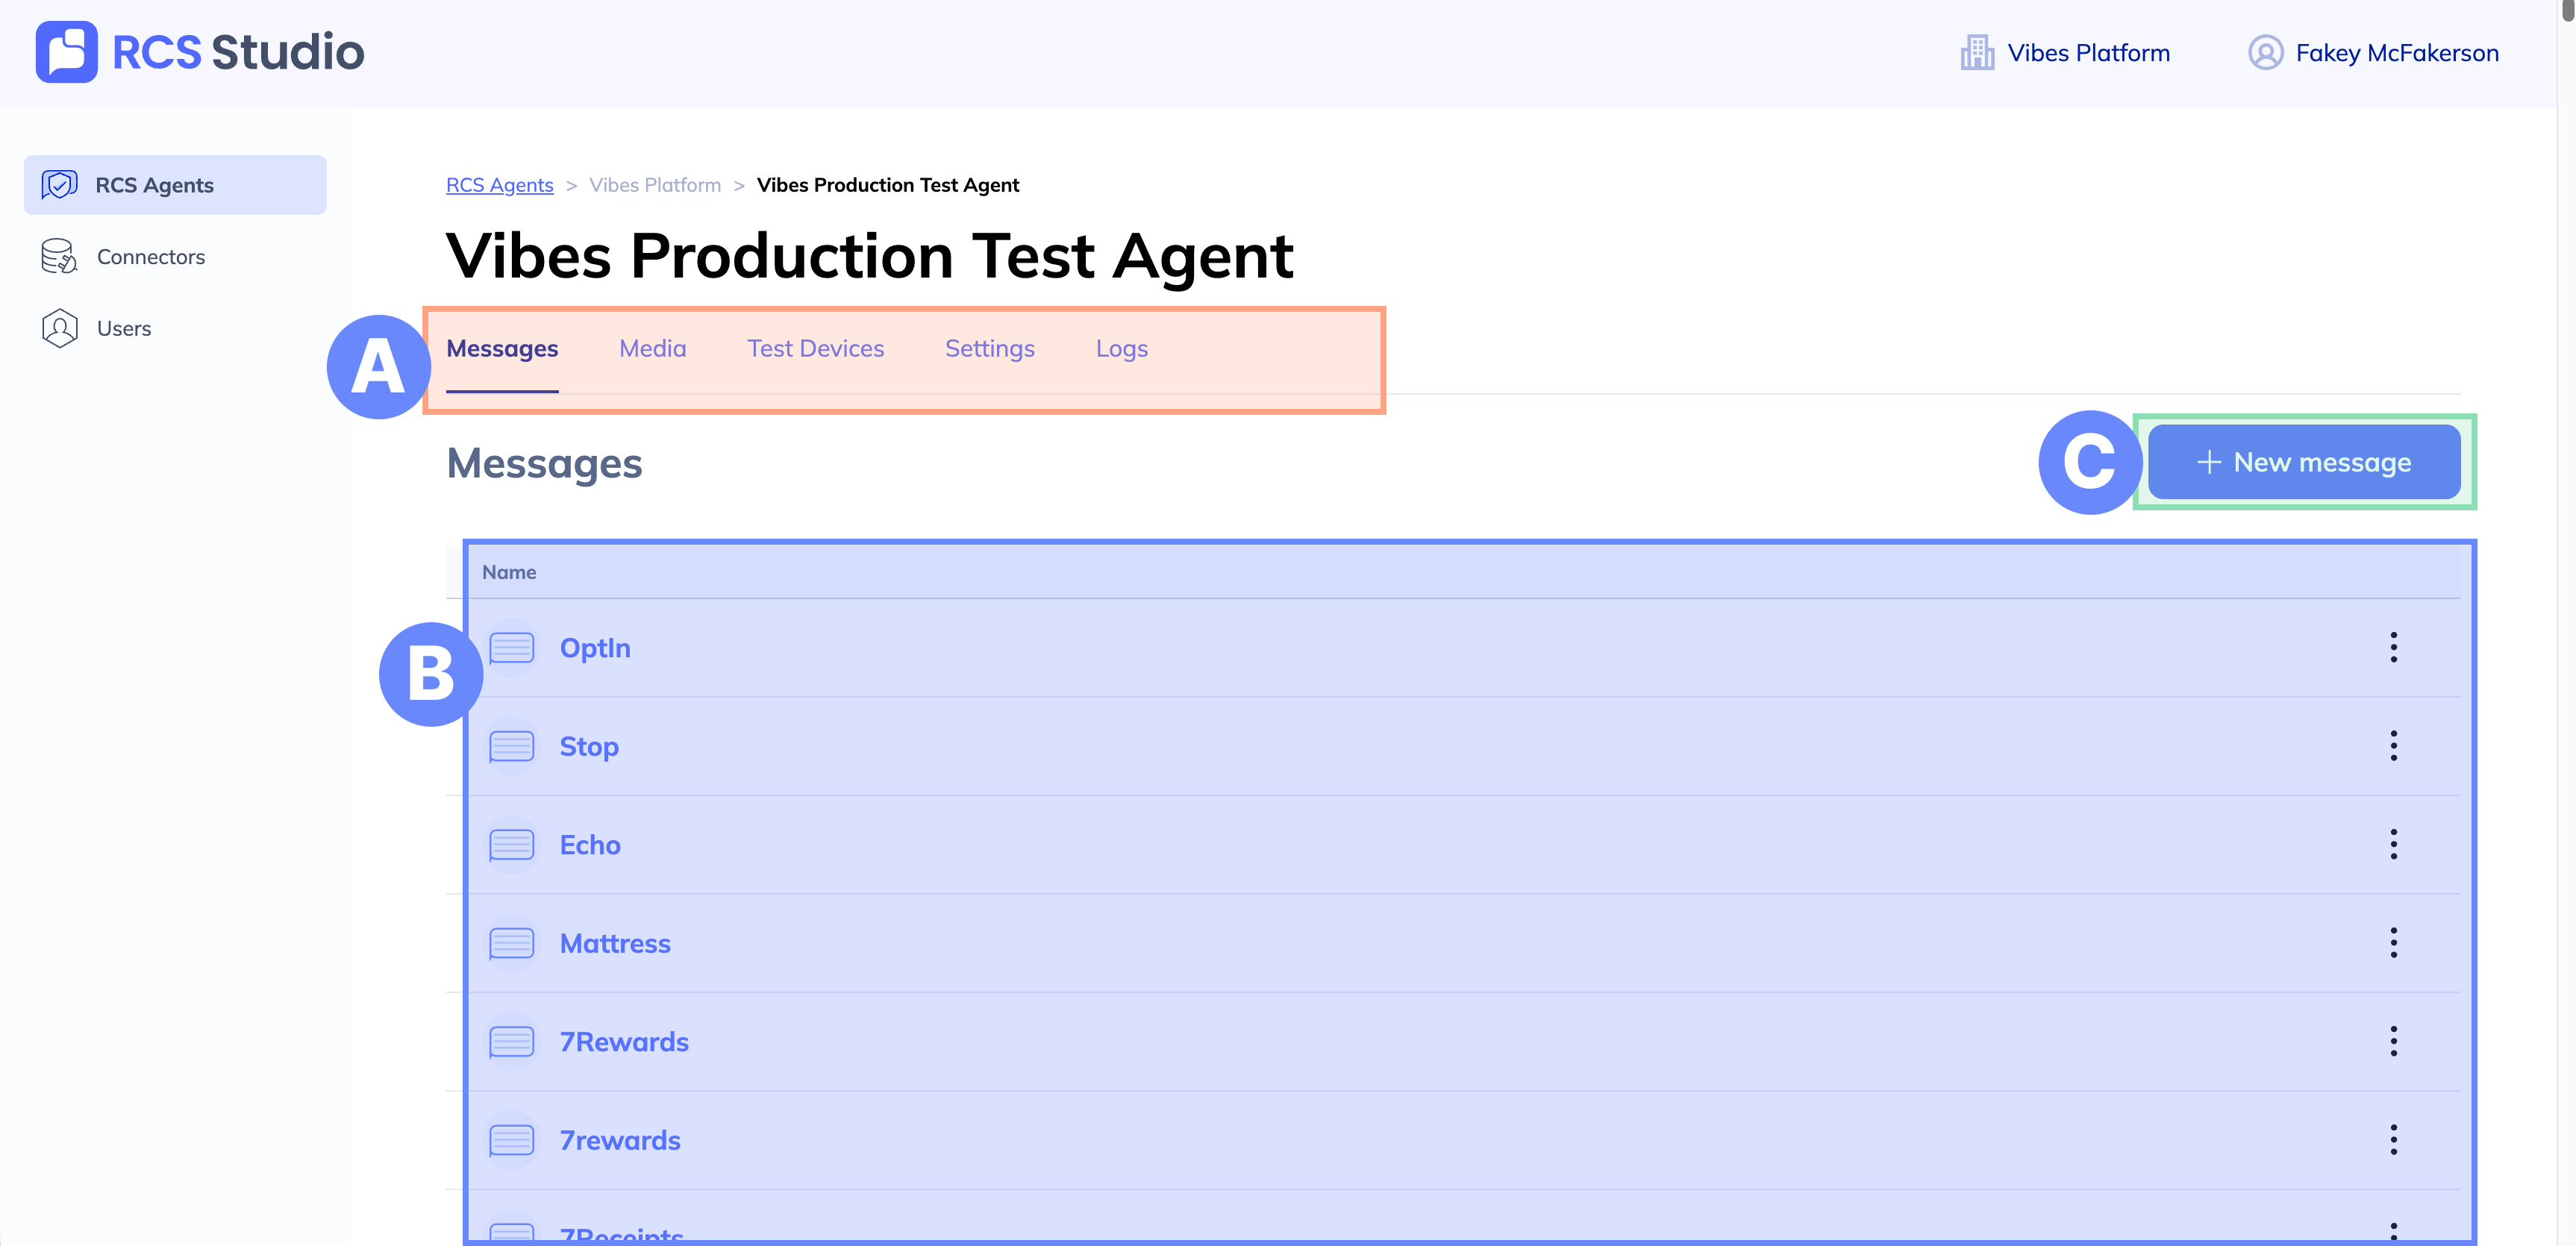Screen dimensions: 2576x1246
Task: Open the Connectors sidebar item
Action: [150, 257]
